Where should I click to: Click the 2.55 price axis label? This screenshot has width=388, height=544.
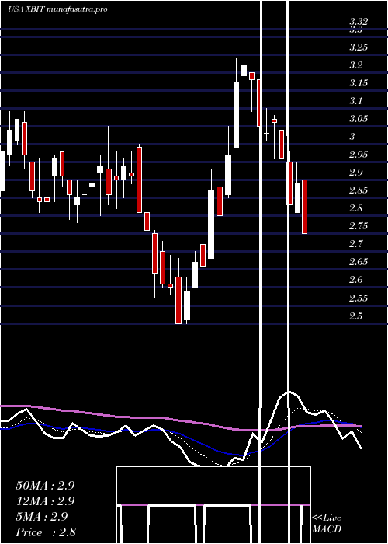(359, 298)
